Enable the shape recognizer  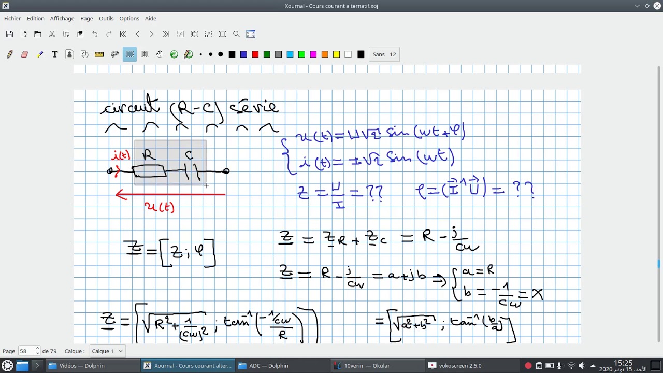(x=84, y=54)
